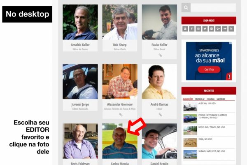247x165 pixels.
Task: Switch to the Mundo AE tab
Action: [x=200, y=99]
